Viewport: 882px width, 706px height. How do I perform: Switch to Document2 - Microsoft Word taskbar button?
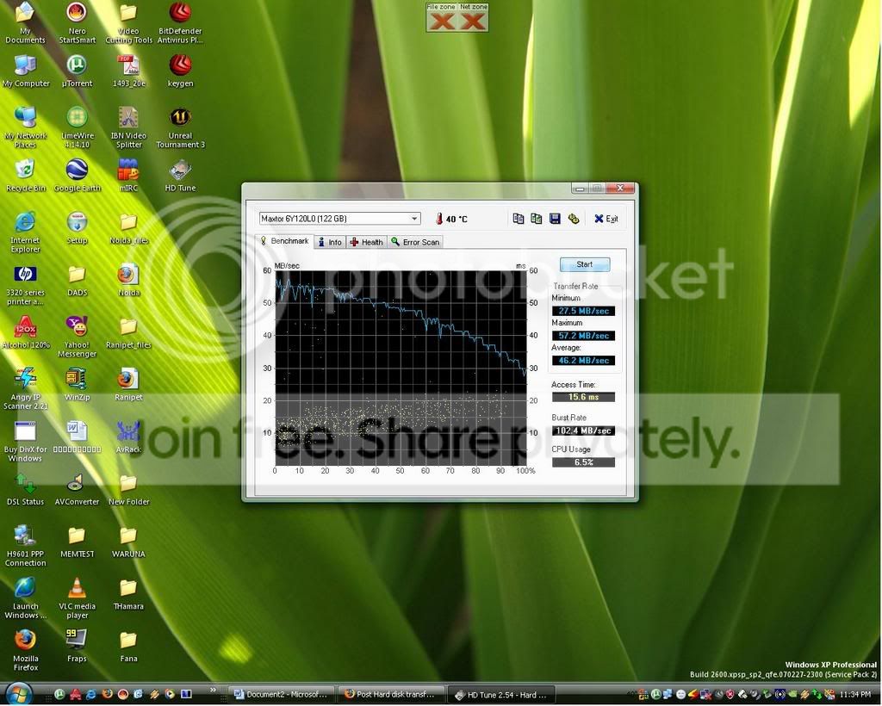pos(282,695)
